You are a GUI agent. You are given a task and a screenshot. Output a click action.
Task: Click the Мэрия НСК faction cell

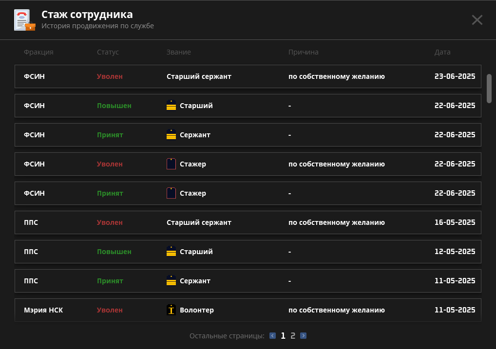[x=43, y=310]
